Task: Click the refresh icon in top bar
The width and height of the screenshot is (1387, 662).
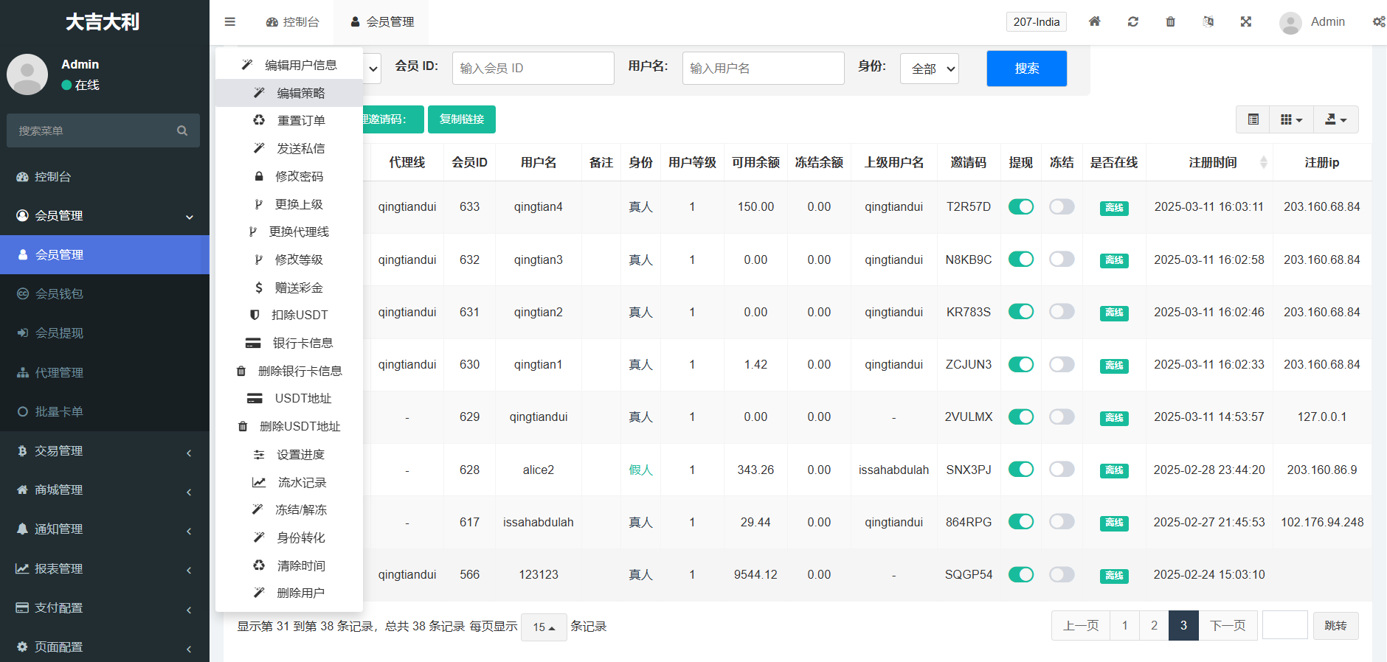Action: (1133, 22)
